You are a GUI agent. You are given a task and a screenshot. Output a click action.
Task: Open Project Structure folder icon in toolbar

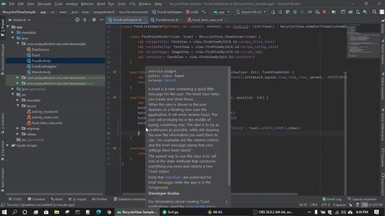[334, 12]
